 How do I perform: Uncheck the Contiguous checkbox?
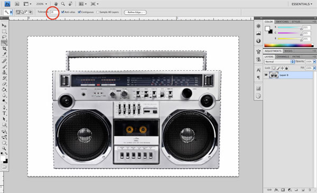[79, 12]
